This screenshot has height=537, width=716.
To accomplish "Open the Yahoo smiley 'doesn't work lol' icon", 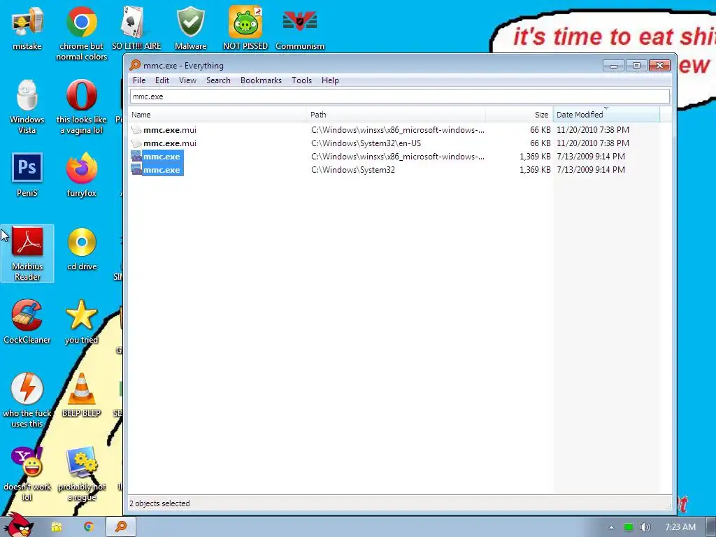I will point(27,473).
